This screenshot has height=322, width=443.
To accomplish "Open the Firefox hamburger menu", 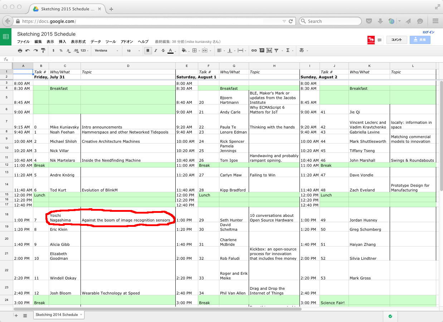I will (435, 21).
